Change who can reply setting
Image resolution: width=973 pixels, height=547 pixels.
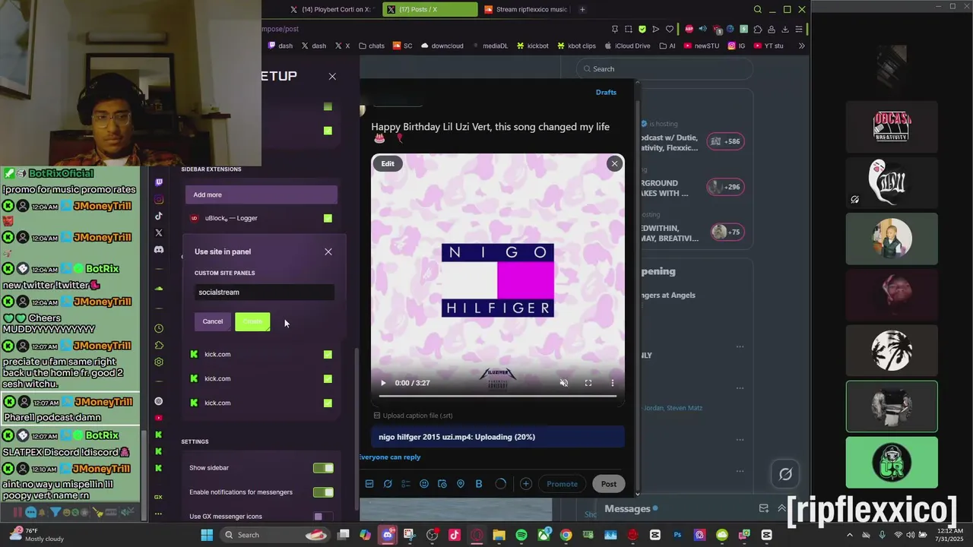click(x=390, y=457)
